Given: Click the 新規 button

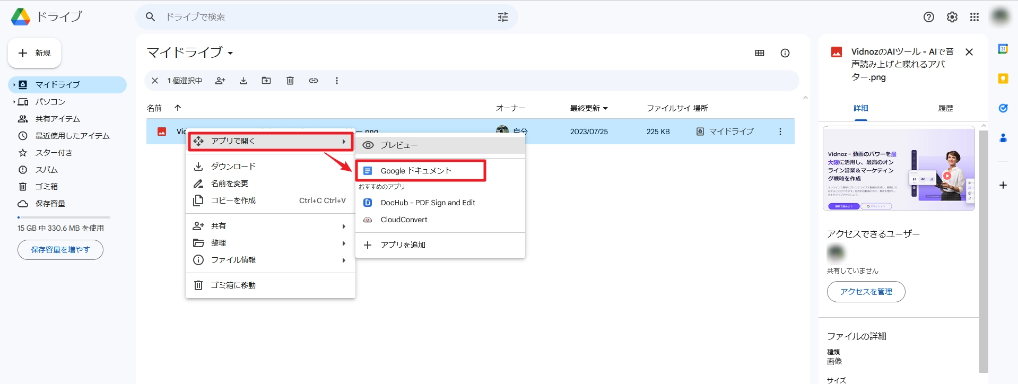Looking at the screenshot, I should coord(34,53).
